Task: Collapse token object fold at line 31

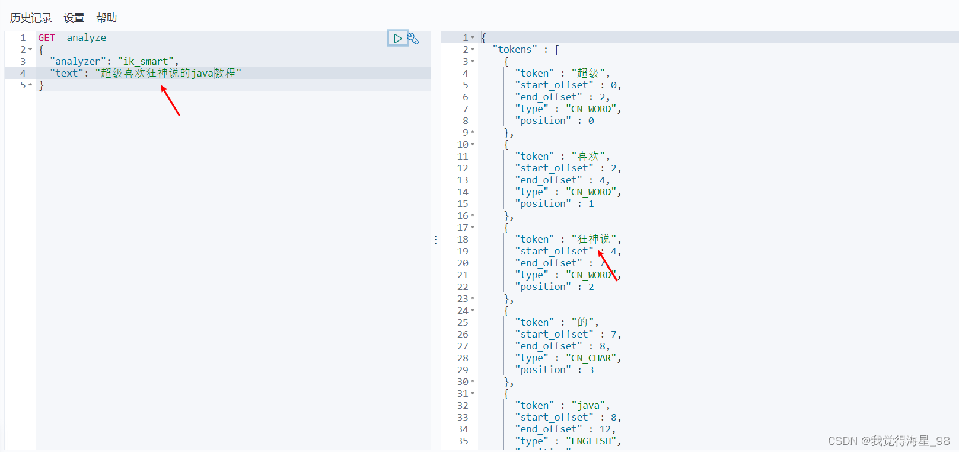Action: click(473, 394)
